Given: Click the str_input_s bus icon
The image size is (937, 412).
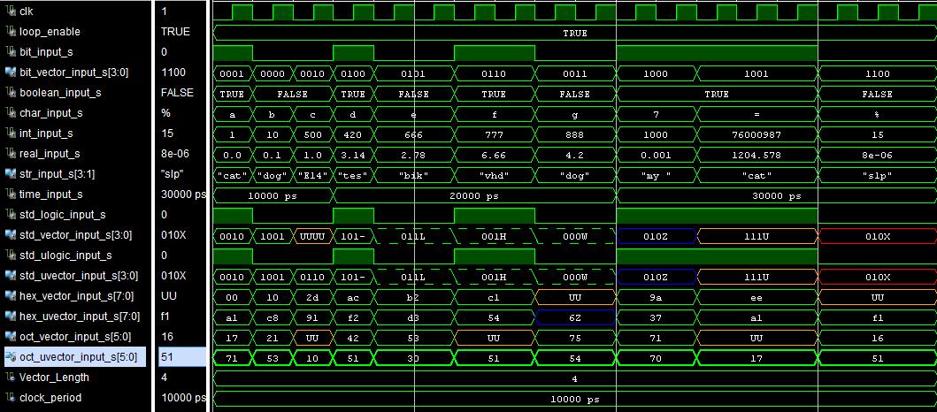Looking at the screenshot, I should pyautogui.click(x=11, y=174).
